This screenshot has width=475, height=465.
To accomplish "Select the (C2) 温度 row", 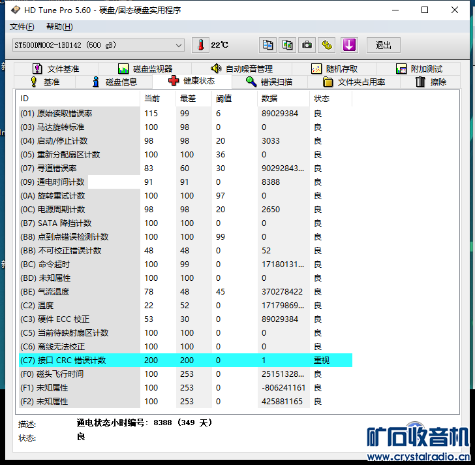I will (185, 305).
